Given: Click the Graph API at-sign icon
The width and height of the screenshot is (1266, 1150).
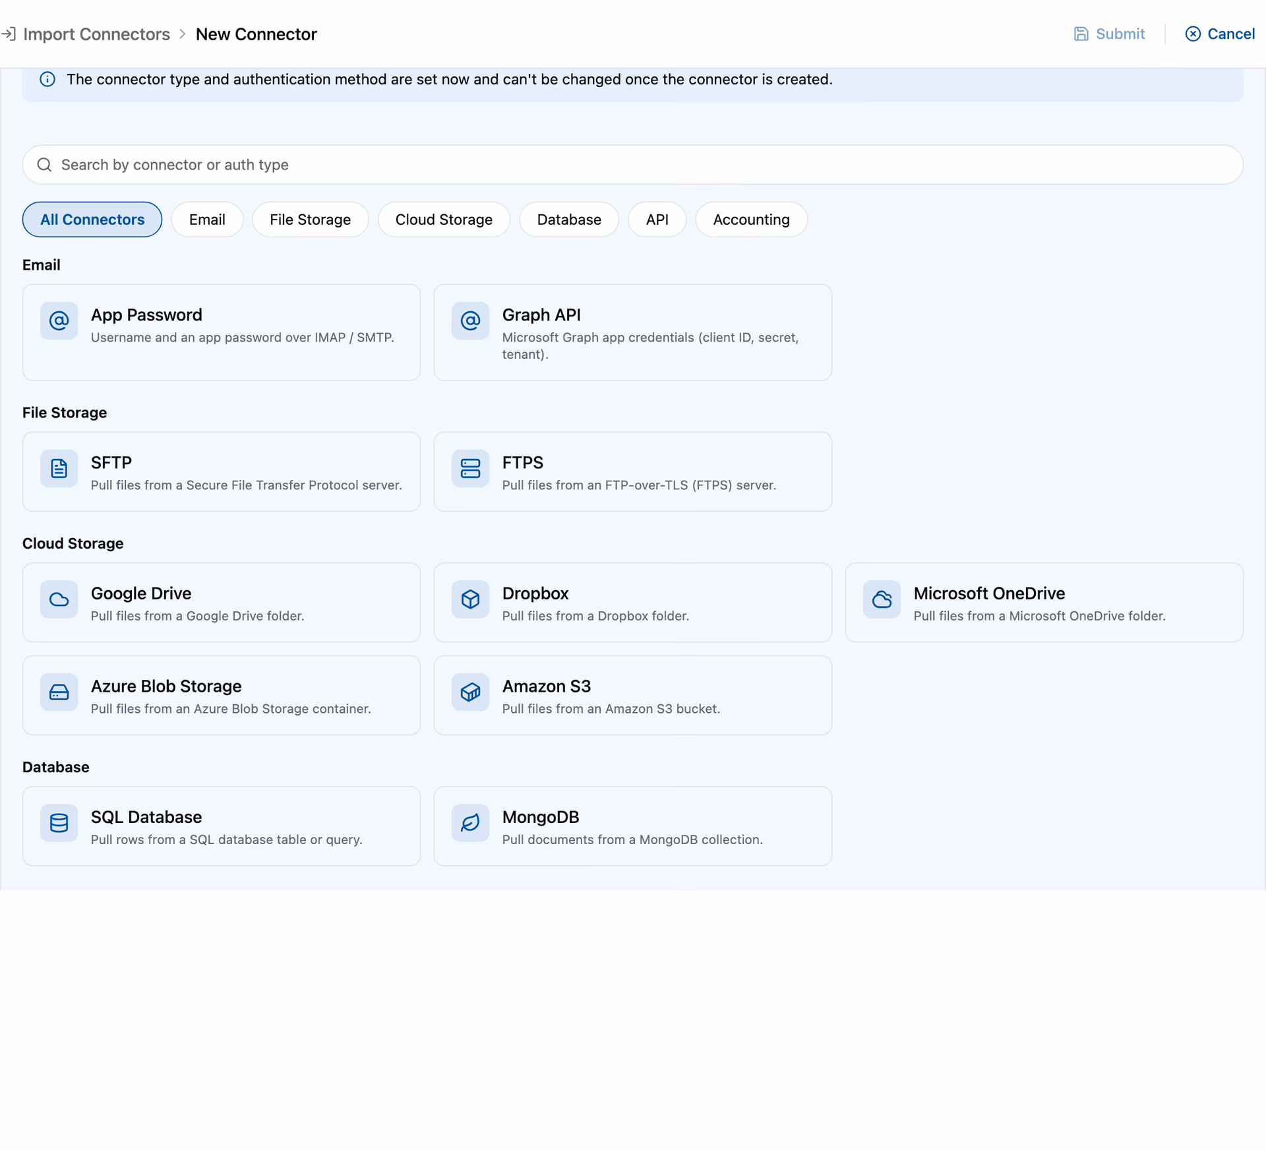Looking at the screenshot, I should coord(470,321).
